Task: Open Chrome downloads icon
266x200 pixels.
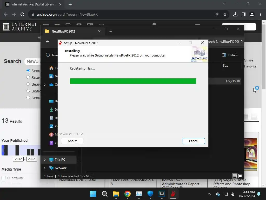Action: (235, 15)
